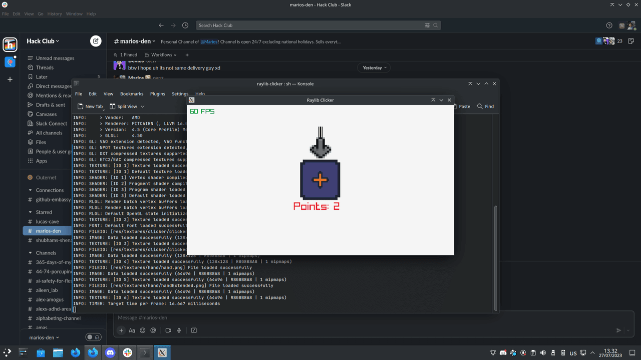Viewport: 641px width, 360px height.
Task: Click New Tab button in Konsole
Action: click(x=90, y=106)
